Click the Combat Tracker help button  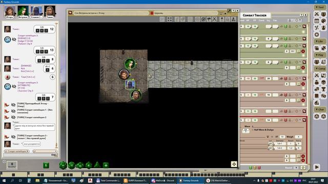[301, 15]
